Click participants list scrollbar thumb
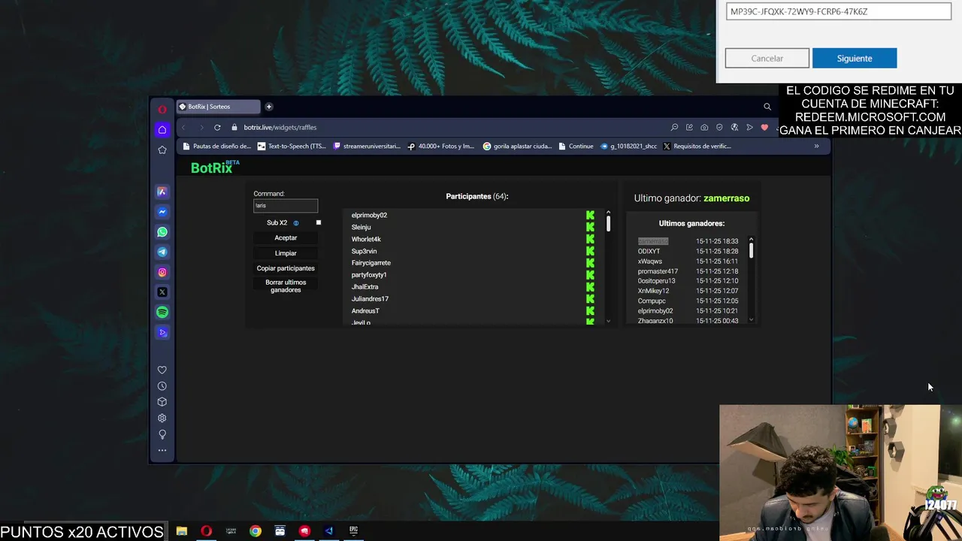 tap(608, 224)
